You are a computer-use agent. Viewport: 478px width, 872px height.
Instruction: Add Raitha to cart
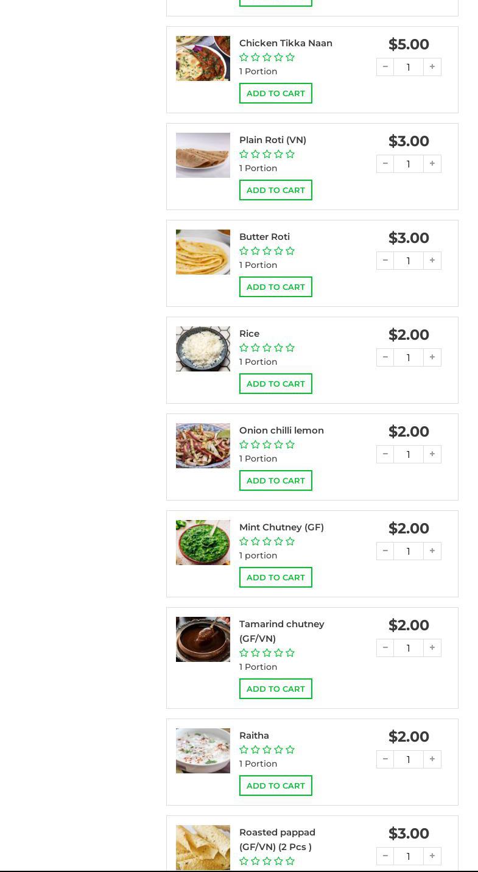[275, 786]
